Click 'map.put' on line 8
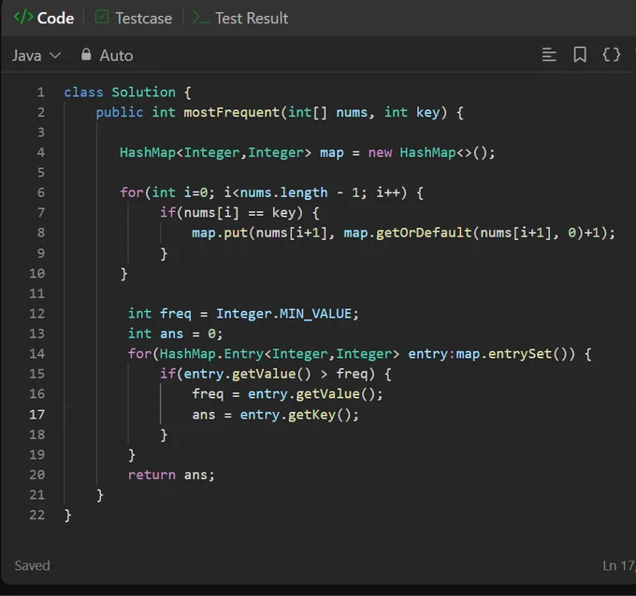Viewport: 636px width, 596px height. point(220,233)
